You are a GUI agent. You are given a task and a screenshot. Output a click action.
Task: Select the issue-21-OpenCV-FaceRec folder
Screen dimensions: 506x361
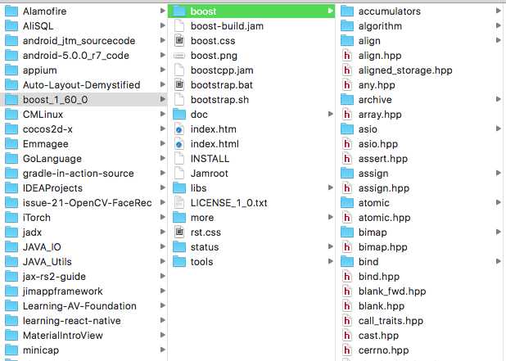[84, 202]
